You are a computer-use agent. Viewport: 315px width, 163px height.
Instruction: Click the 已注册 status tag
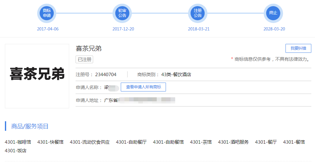click(x=85, y=60)
